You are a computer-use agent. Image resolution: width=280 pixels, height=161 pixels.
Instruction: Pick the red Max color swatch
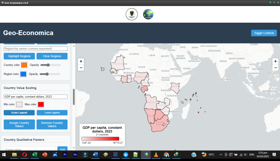coord(41,104)
